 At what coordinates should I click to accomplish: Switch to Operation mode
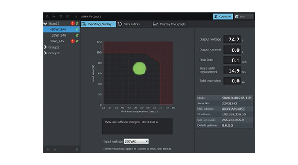pyautogui.click(x=223, y=16)
